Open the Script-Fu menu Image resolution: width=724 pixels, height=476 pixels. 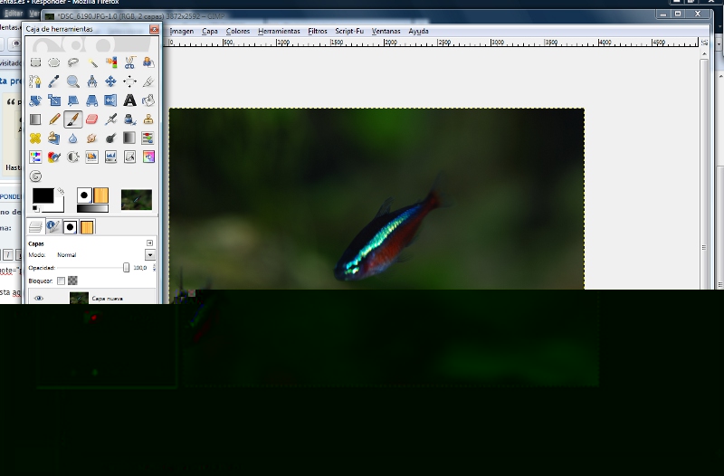click(349, 31)
